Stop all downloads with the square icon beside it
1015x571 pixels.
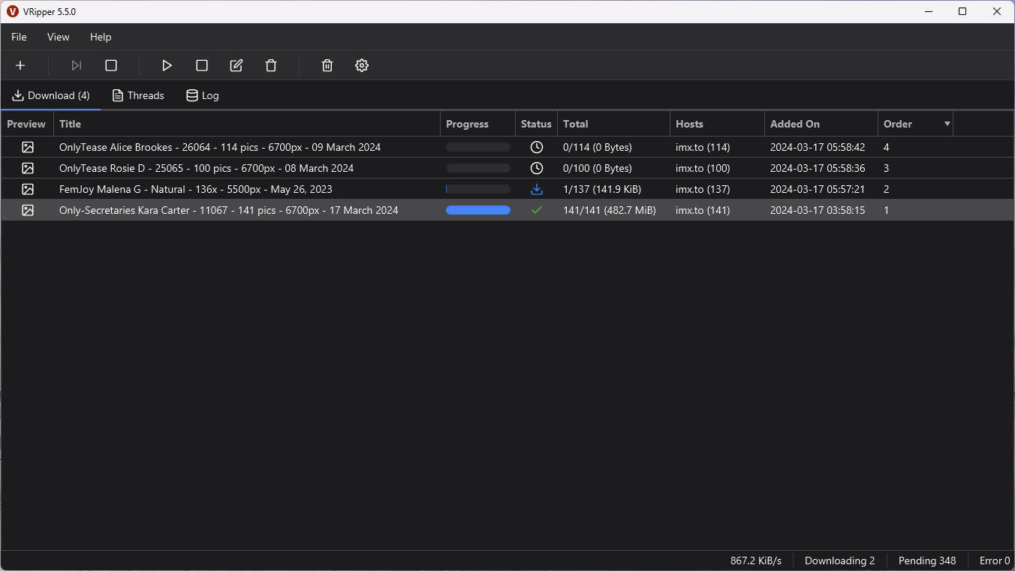point(111,65)
